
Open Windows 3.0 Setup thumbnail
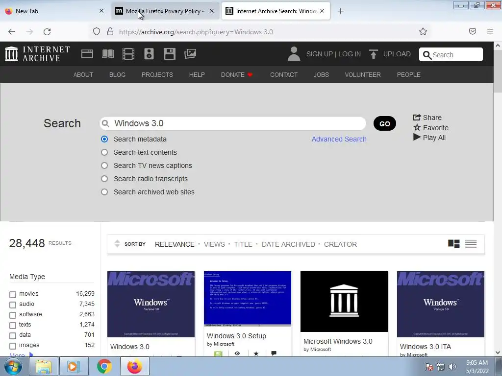pyautogui.click(x=248, y=298)
